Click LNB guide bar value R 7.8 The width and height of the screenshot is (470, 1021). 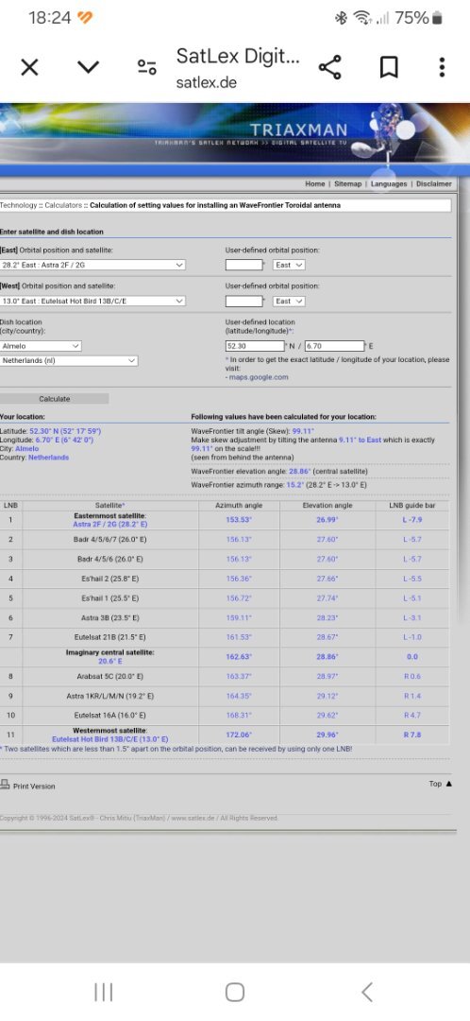[412, 735]
